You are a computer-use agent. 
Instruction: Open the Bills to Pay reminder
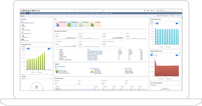[x=24, y=26]
